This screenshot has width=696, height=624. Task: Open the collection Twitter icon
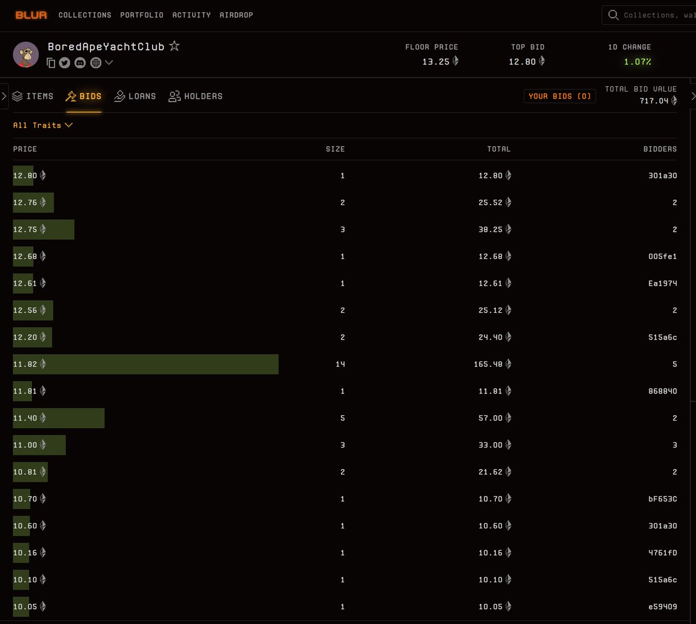coord(64,63)
